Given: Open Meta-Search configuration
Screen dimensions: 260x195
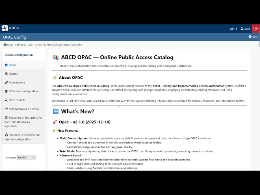Looking at the screenshot, I should pyautogui.click(x=23, y=100).
